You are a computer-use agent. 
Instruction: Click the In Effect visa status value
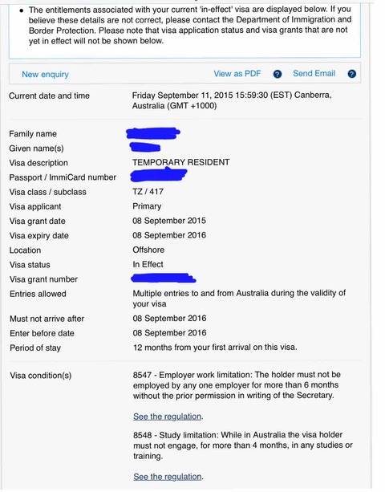tap(148, 265)
